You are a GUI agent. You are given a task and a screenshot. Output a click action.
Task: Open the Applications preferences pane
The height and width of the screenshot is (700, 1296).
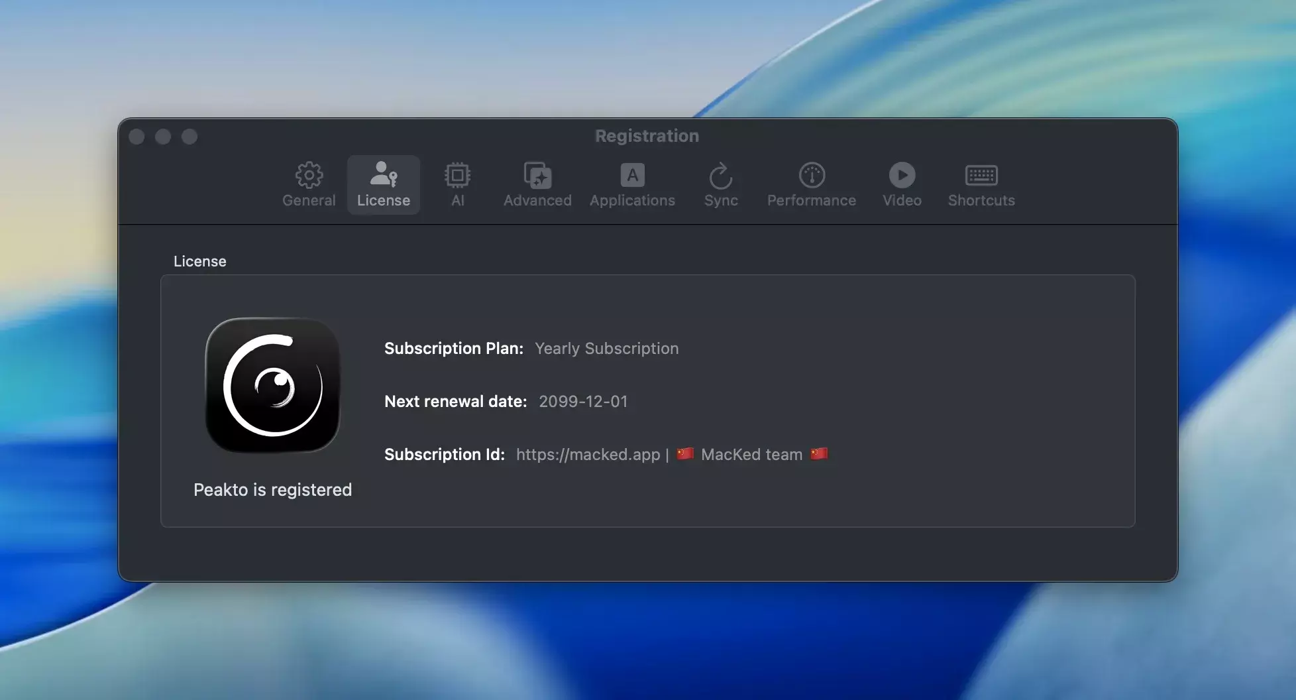[x=632, y=176]
